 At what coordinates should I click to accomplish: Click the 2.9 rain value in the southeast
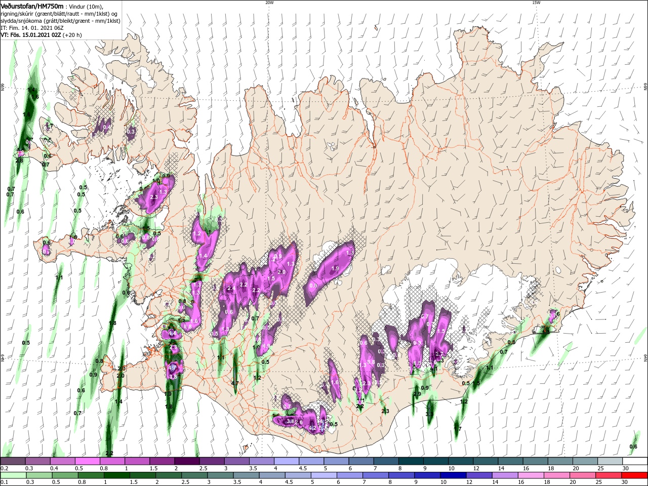417,394
